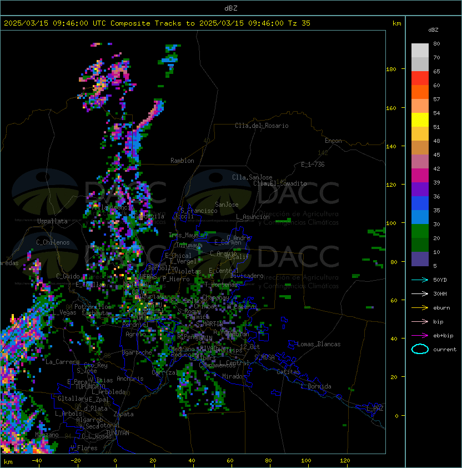Screen dimensions: 462x468
Task: Select the magenta 39–42 dBZ legend swatch
Action: click(420, 176)
